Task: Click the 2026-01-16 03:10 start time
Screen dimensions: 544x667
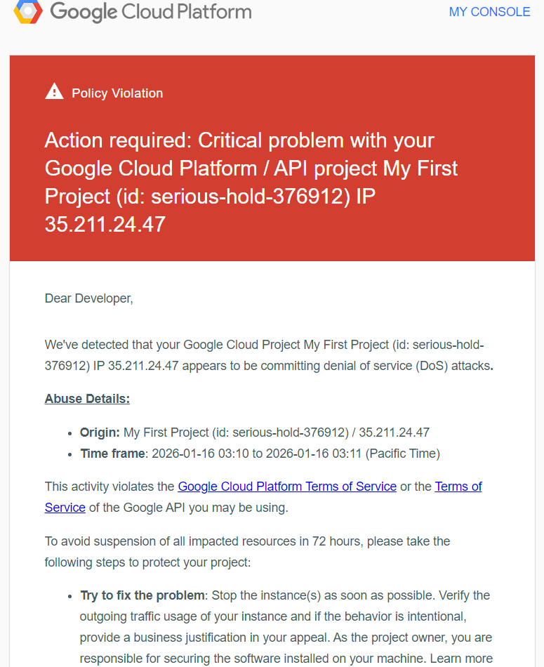Action: coord(200,454)
